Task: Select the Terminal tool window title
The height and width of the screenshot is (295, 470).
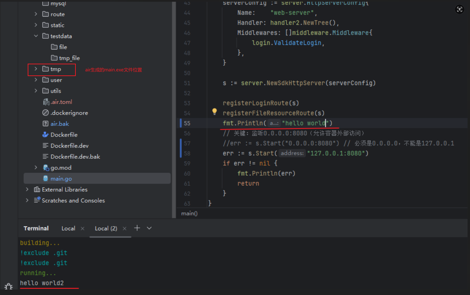Action: pos(36,228)
